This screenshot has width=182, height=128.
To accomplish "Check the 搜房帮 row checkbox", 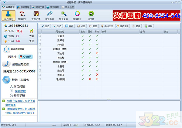I will pyautogui.click(x=40, y=57).
